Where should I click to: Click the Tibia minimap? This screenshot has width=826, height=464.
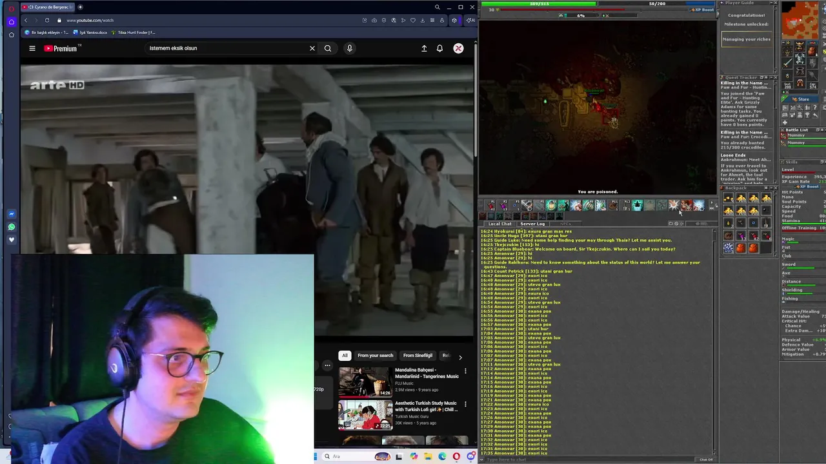(800, 19)
